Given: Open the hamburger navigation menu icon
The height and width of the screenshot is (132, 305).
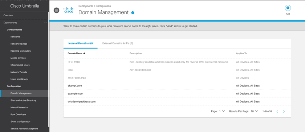Looking at the screenshot, I should [56, 11].
